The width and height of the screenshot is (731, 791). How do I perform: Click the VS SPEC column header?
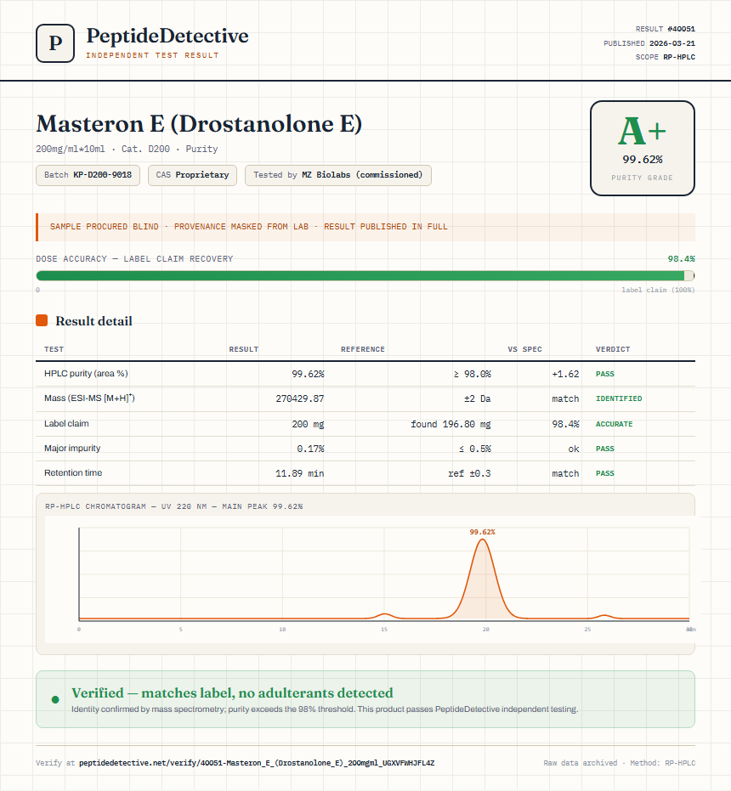[x=524, y=349]
